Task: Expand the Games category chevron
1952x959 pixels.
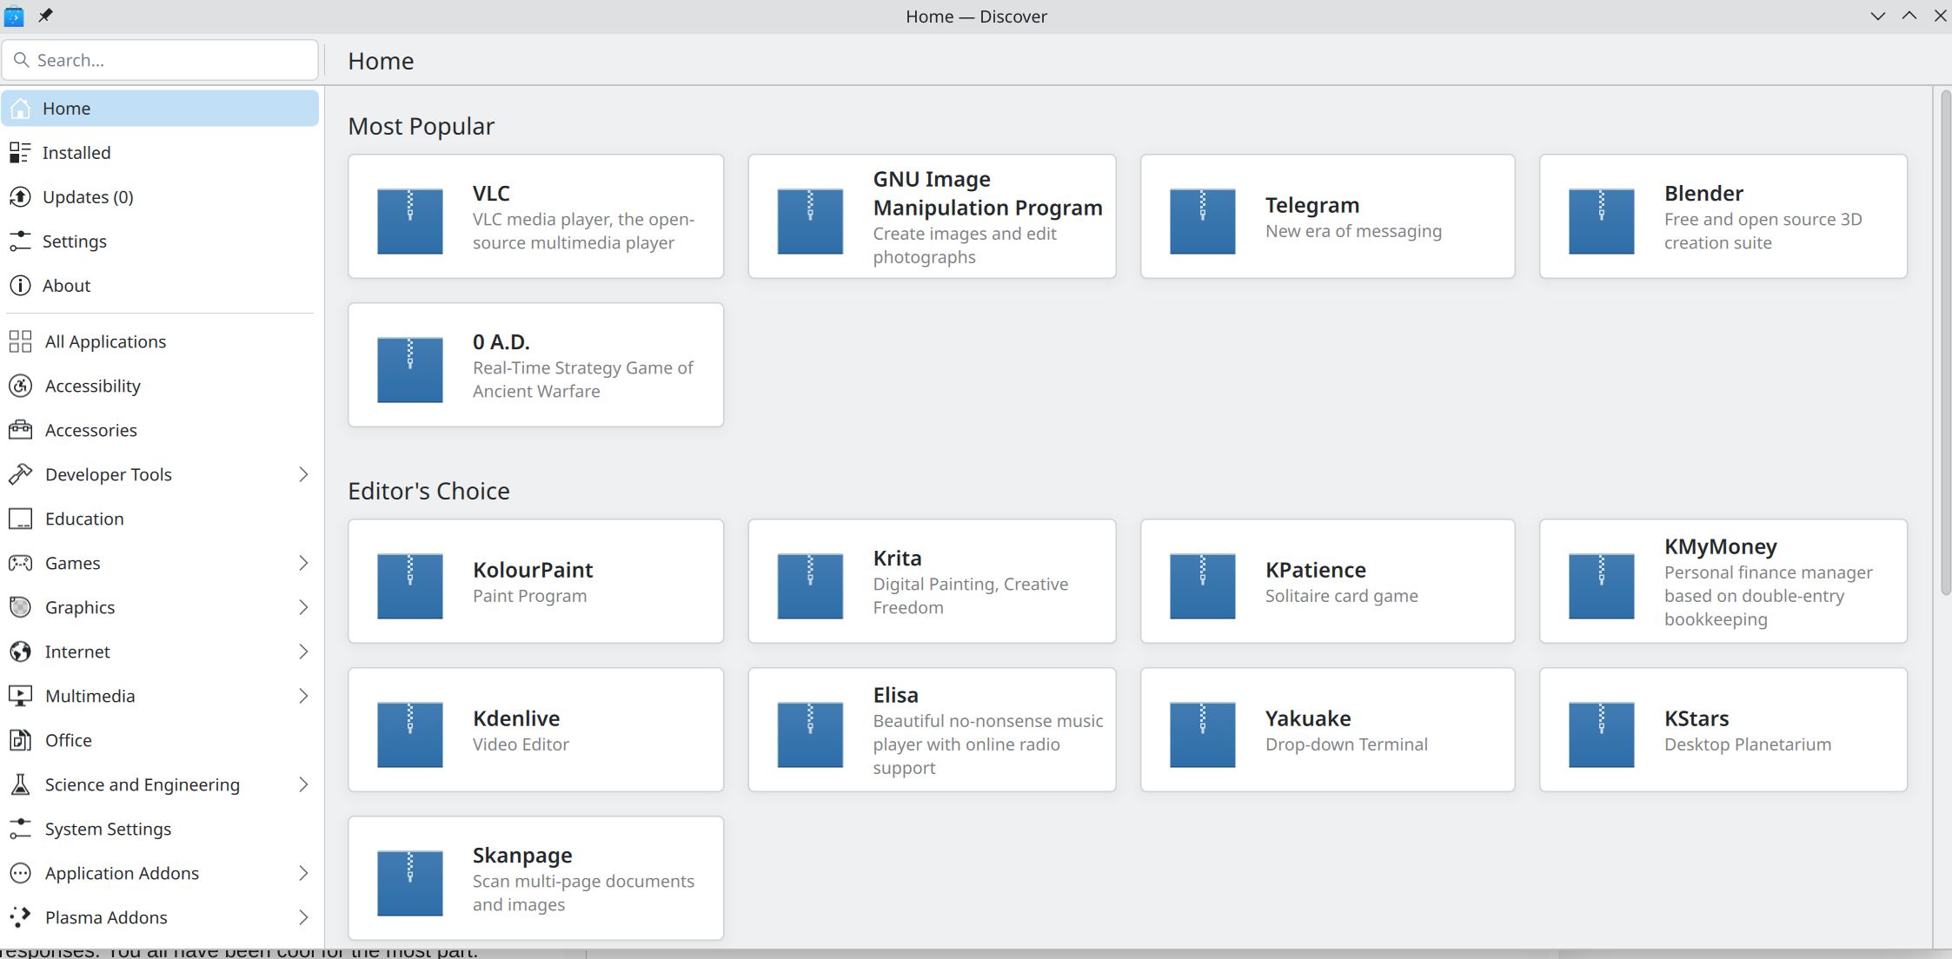Action: (x=303, y=563)
